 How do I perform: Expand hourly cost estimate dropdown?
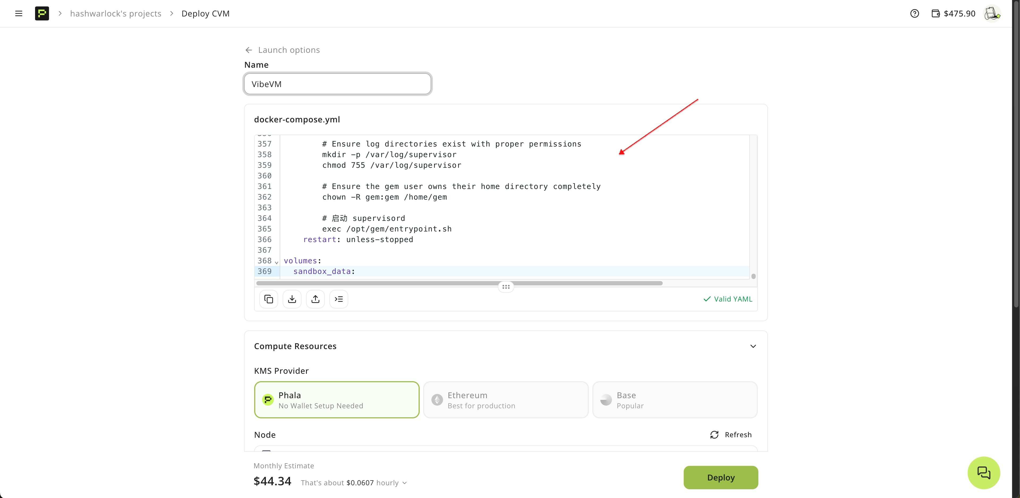pos(404,483)
